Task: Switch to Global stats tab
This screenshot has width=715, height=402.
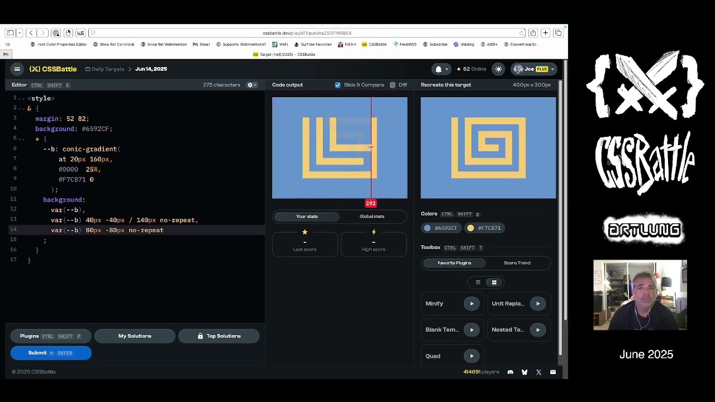Action: [372, 217]
